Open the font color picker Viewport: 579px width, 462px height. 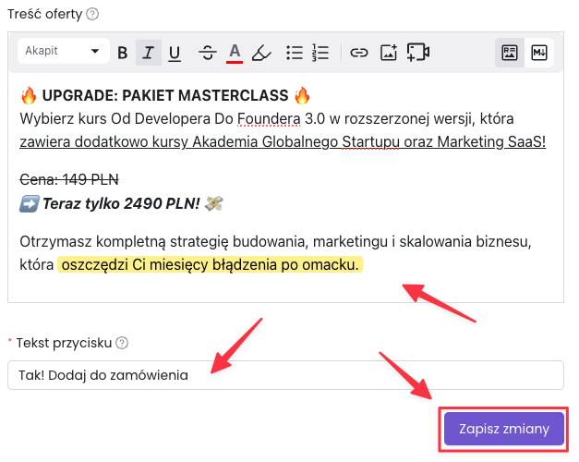tap(235, 53)
